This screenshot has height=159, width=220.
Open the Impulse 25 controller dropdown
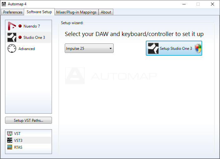[x=89, y=49]
